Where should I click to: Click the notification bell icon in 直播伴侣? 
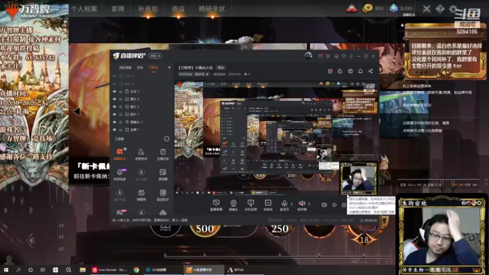[x=360, y=71]
